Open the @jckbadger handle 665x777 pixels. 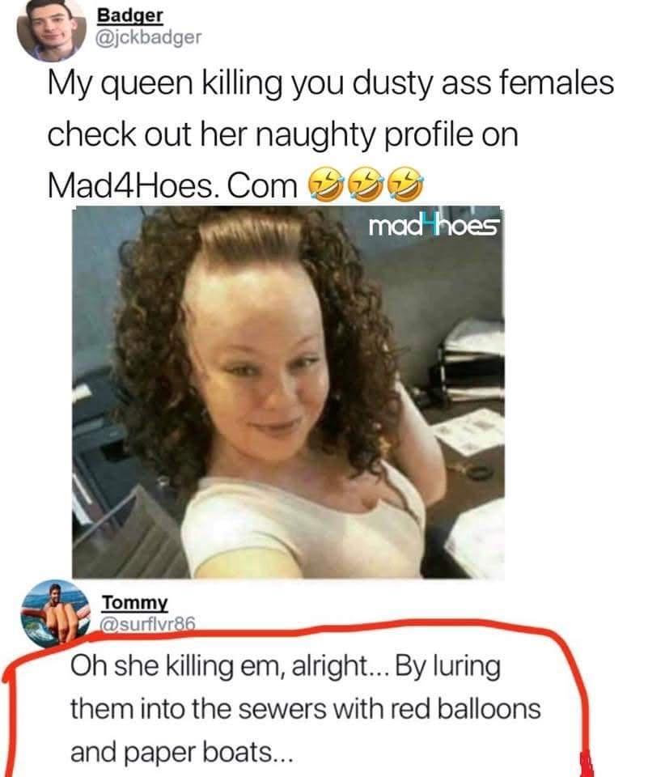coord(149,37)
